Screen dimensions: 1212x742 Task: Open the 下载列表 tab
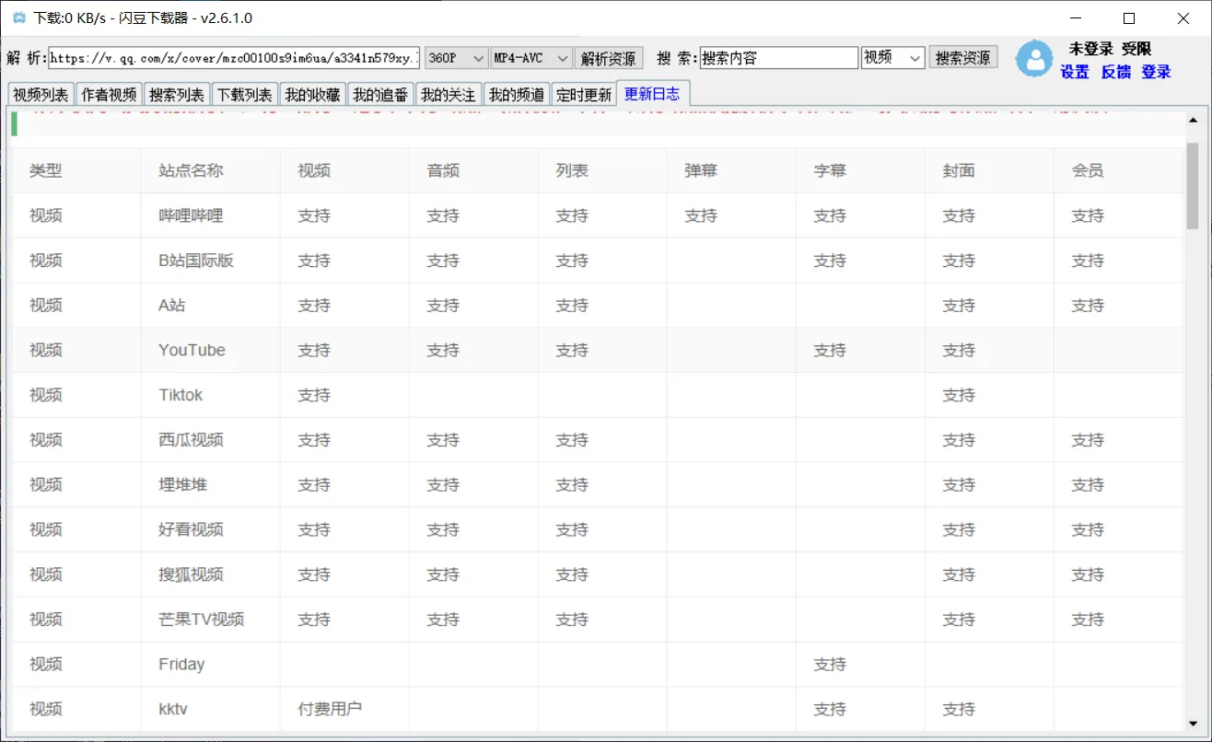coord(244,95)
